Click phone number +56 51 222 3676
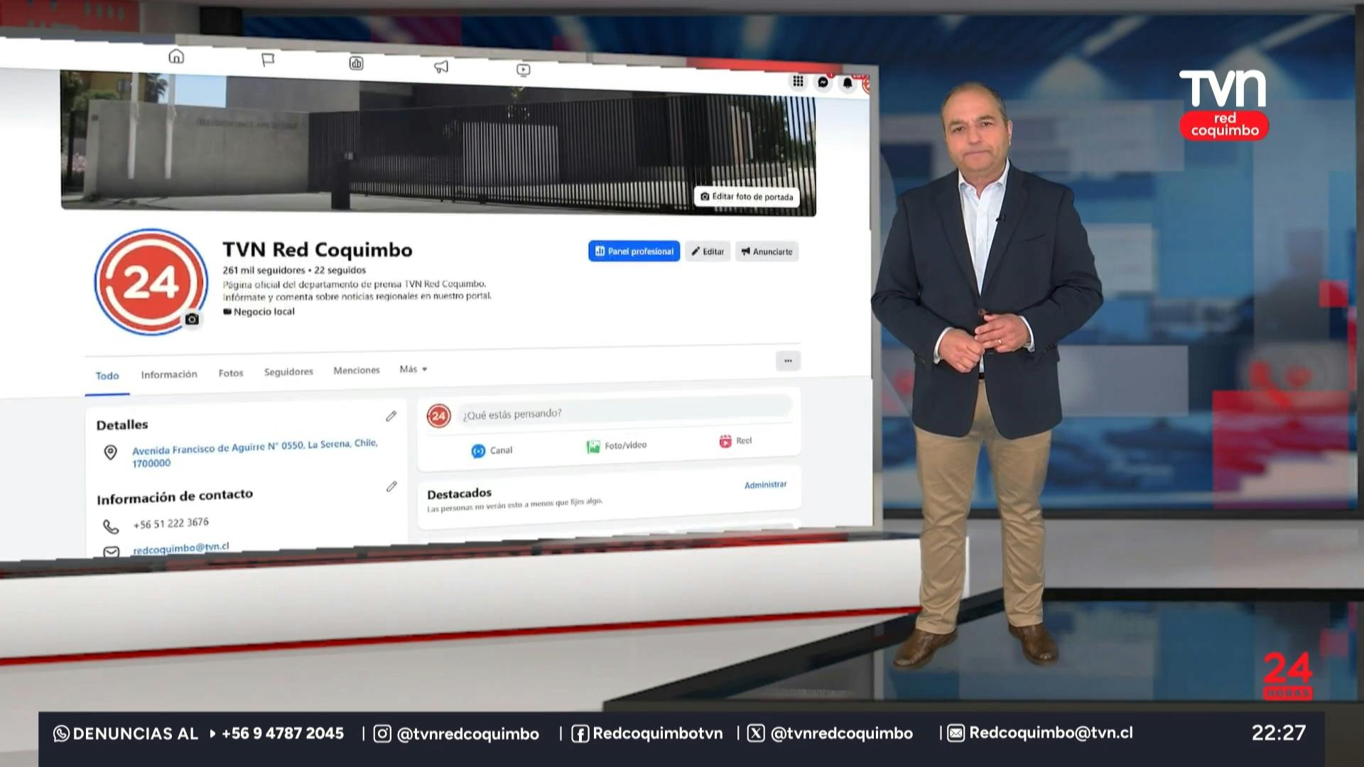 (171, 523)
